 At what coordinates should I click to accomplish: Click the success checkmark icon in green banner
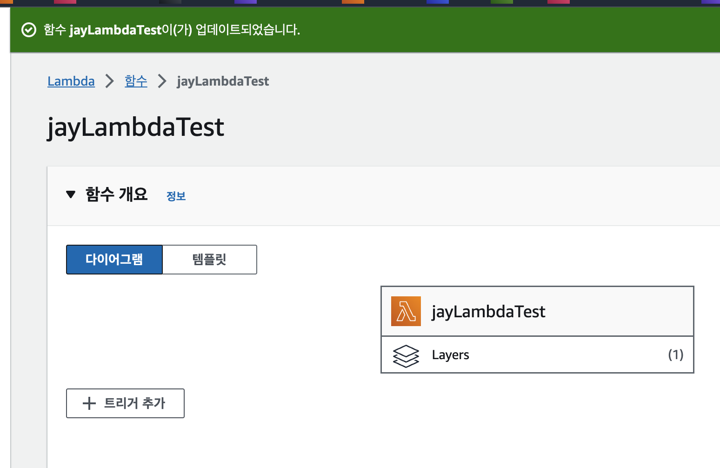29,30
